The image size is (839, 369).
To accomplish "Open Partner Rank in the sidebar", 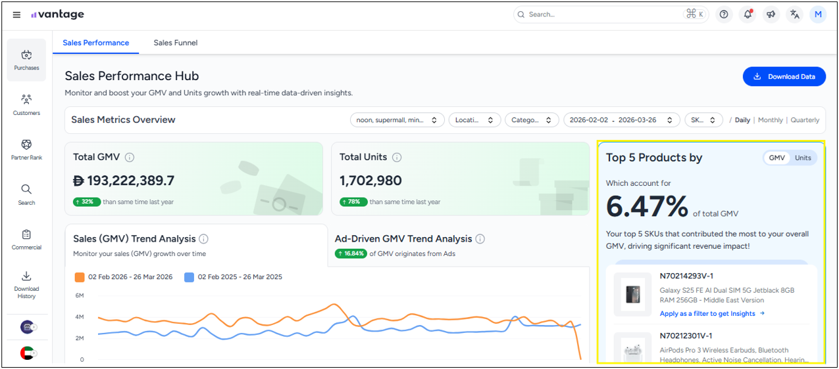I will point(26,149).
